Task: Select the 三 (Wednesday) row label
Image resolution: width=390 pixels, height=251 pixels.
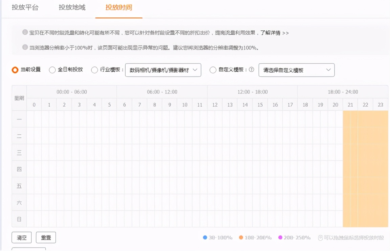Action: 19,152
